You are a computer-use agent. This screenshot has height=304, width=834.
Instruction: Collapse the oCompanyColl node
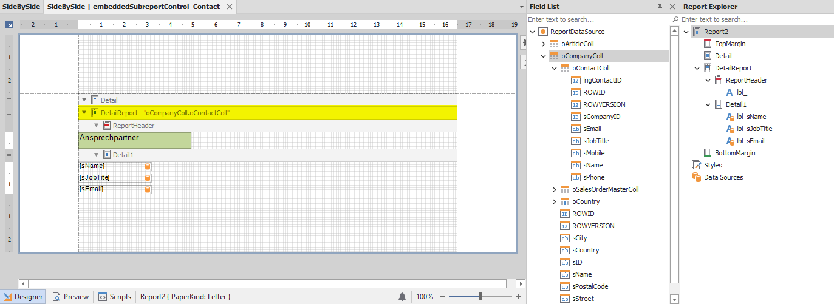(x=544, y=56)
